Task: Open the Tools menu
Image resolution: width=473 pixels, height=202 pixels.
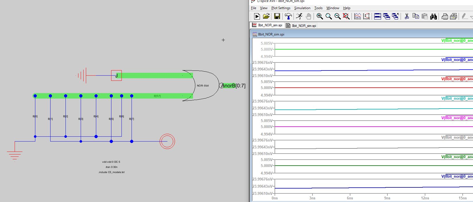Action: coord(318,8)
